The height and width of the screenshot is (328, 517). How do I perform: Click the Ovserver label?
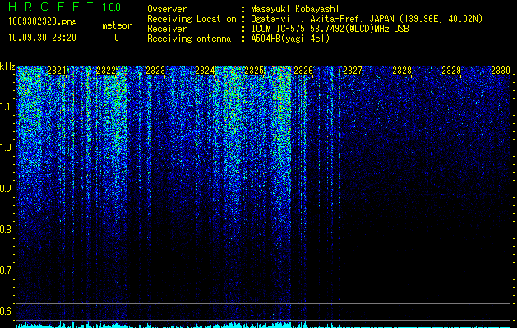(x=167, y=9)
